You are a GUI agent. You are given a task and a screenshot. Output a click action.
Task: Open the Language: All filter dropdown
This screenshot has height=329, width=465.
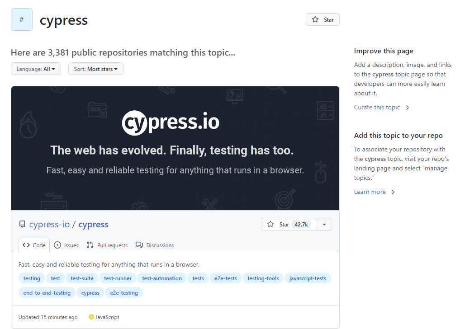(x=36, y=69)
